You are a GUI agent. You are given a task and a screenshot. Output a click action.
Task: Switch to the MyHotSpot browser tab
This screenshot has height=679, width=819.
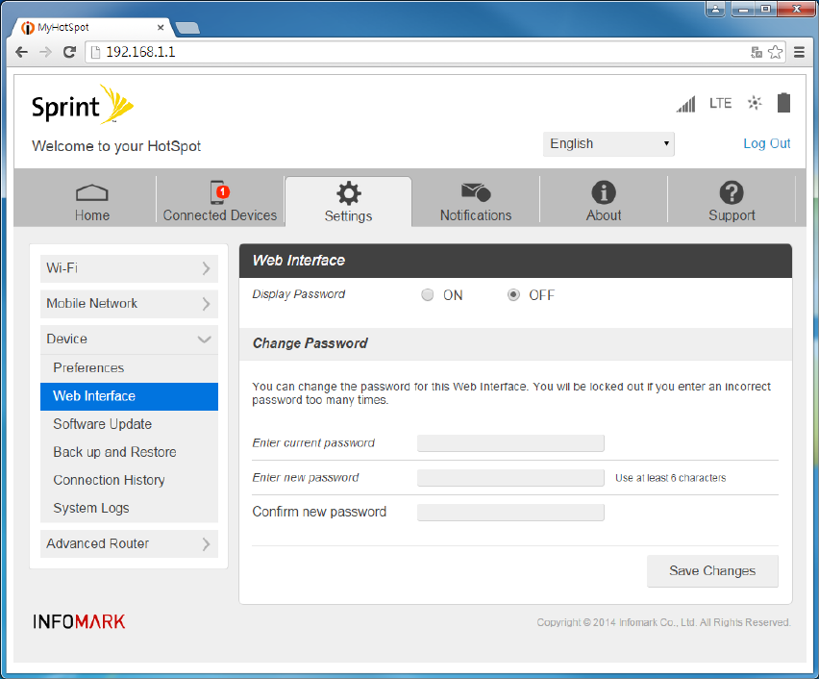(94, 27)
